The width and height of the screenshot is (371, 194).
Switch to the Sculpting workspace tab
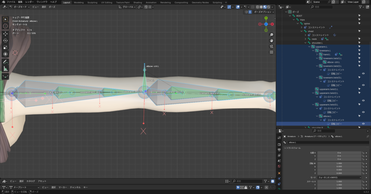92,2
